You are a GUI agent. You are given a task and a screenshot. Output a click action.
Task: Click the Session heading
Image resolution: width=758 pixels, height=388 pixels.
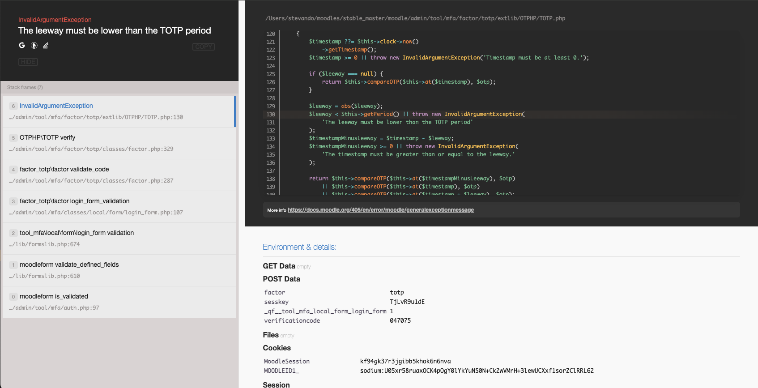(276, 384)
